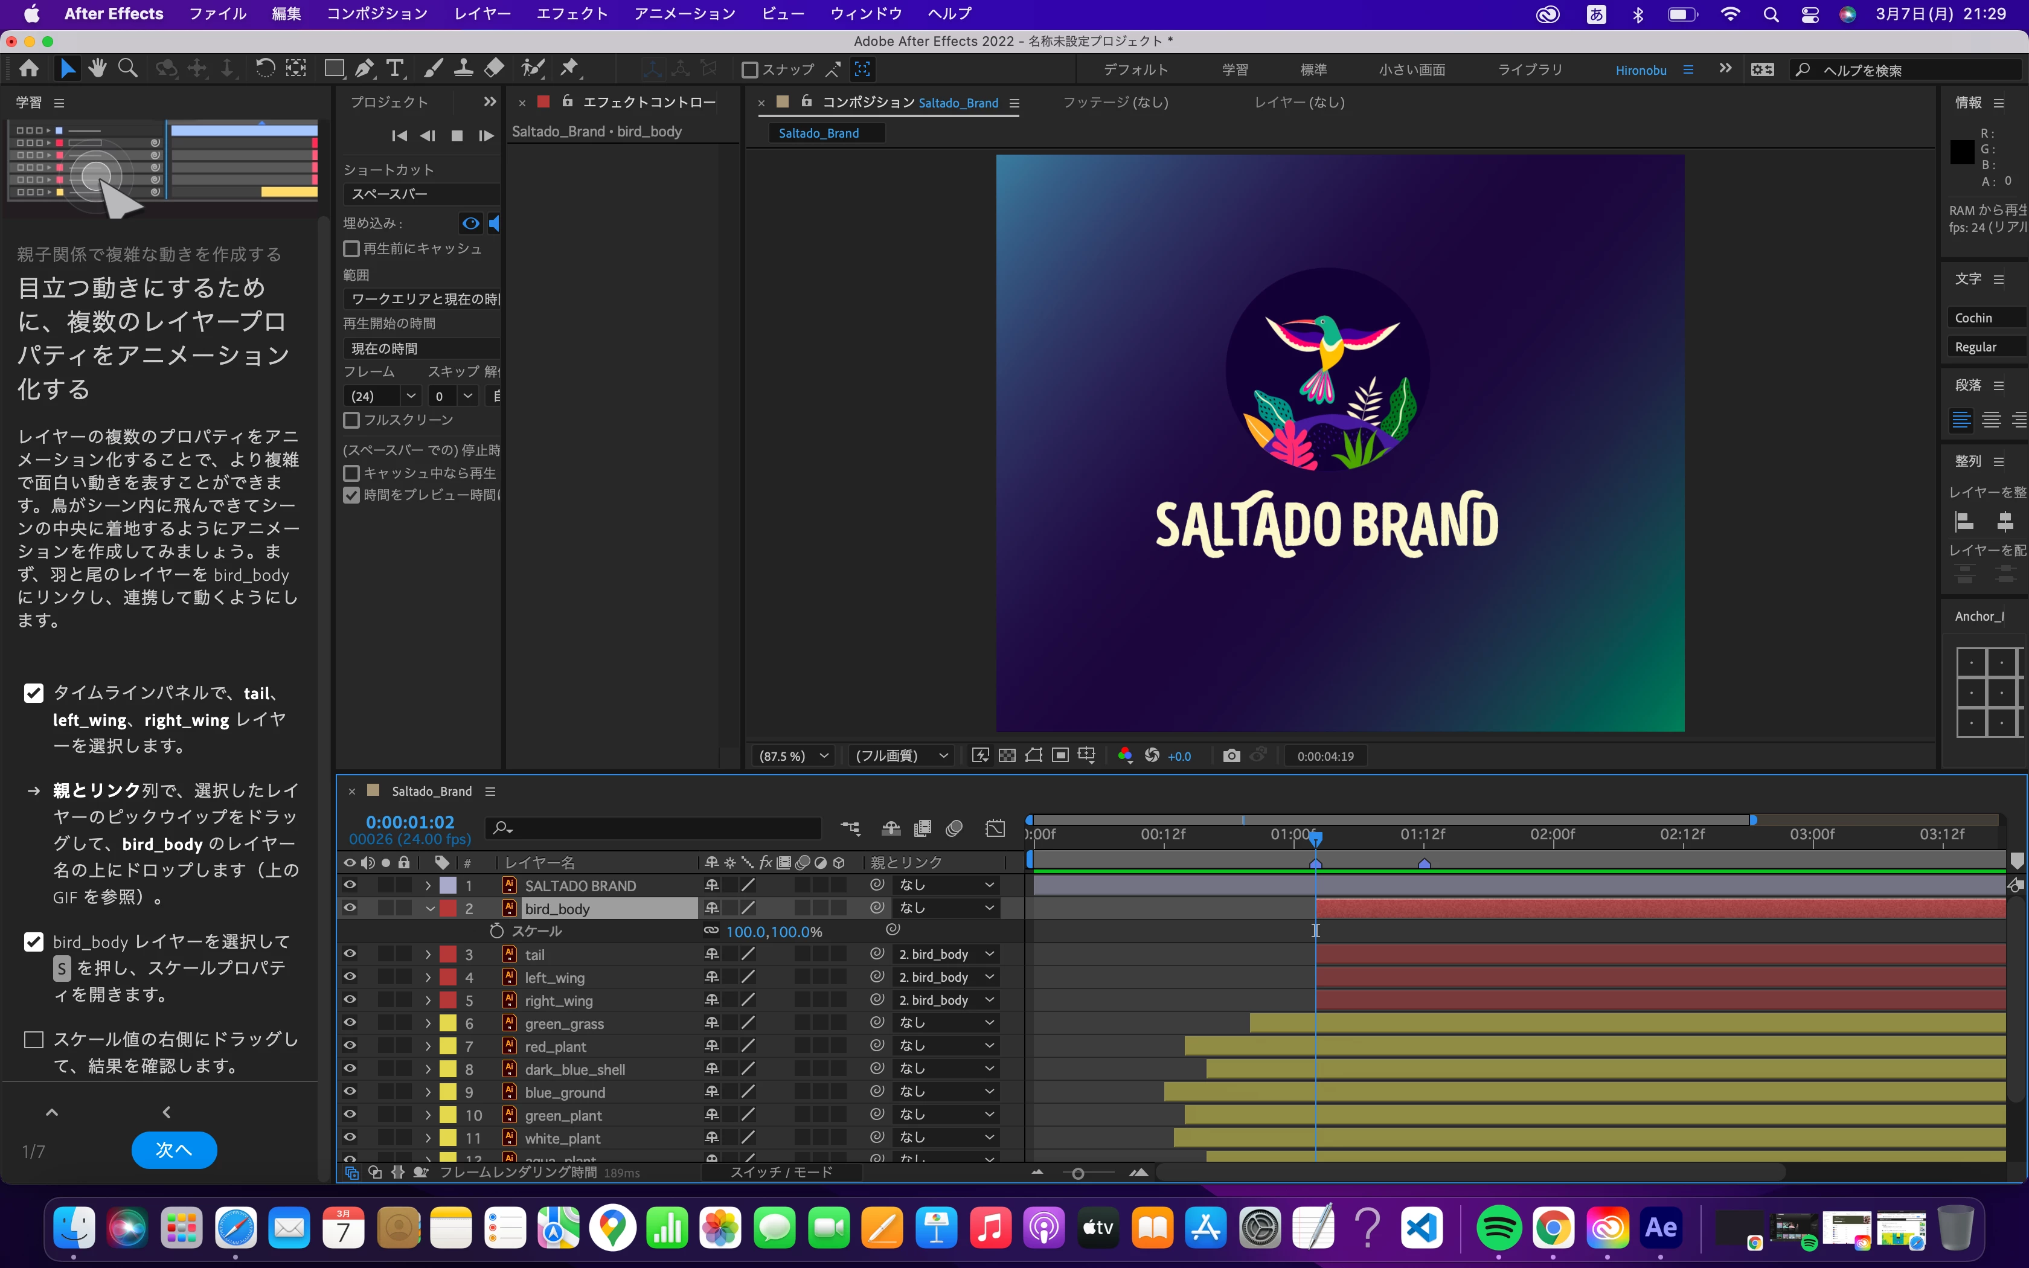Switch to the 標準 workspace
This screenshot has width=2029, height=1268.
point(1313,69)
